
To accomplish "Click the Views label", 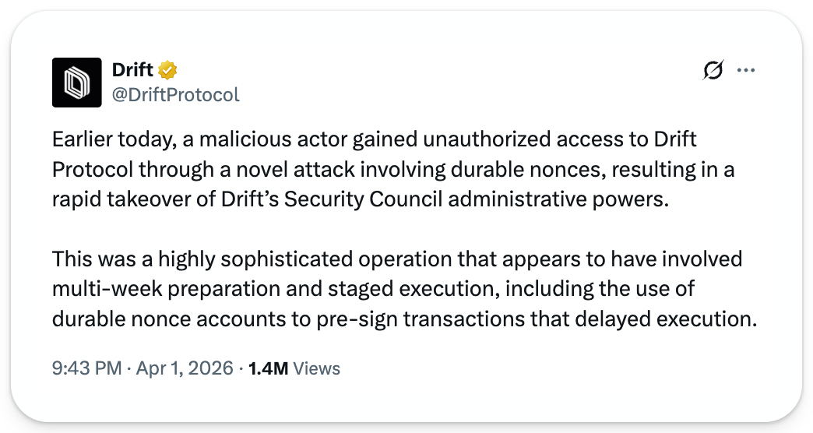I will coord(317,368).
